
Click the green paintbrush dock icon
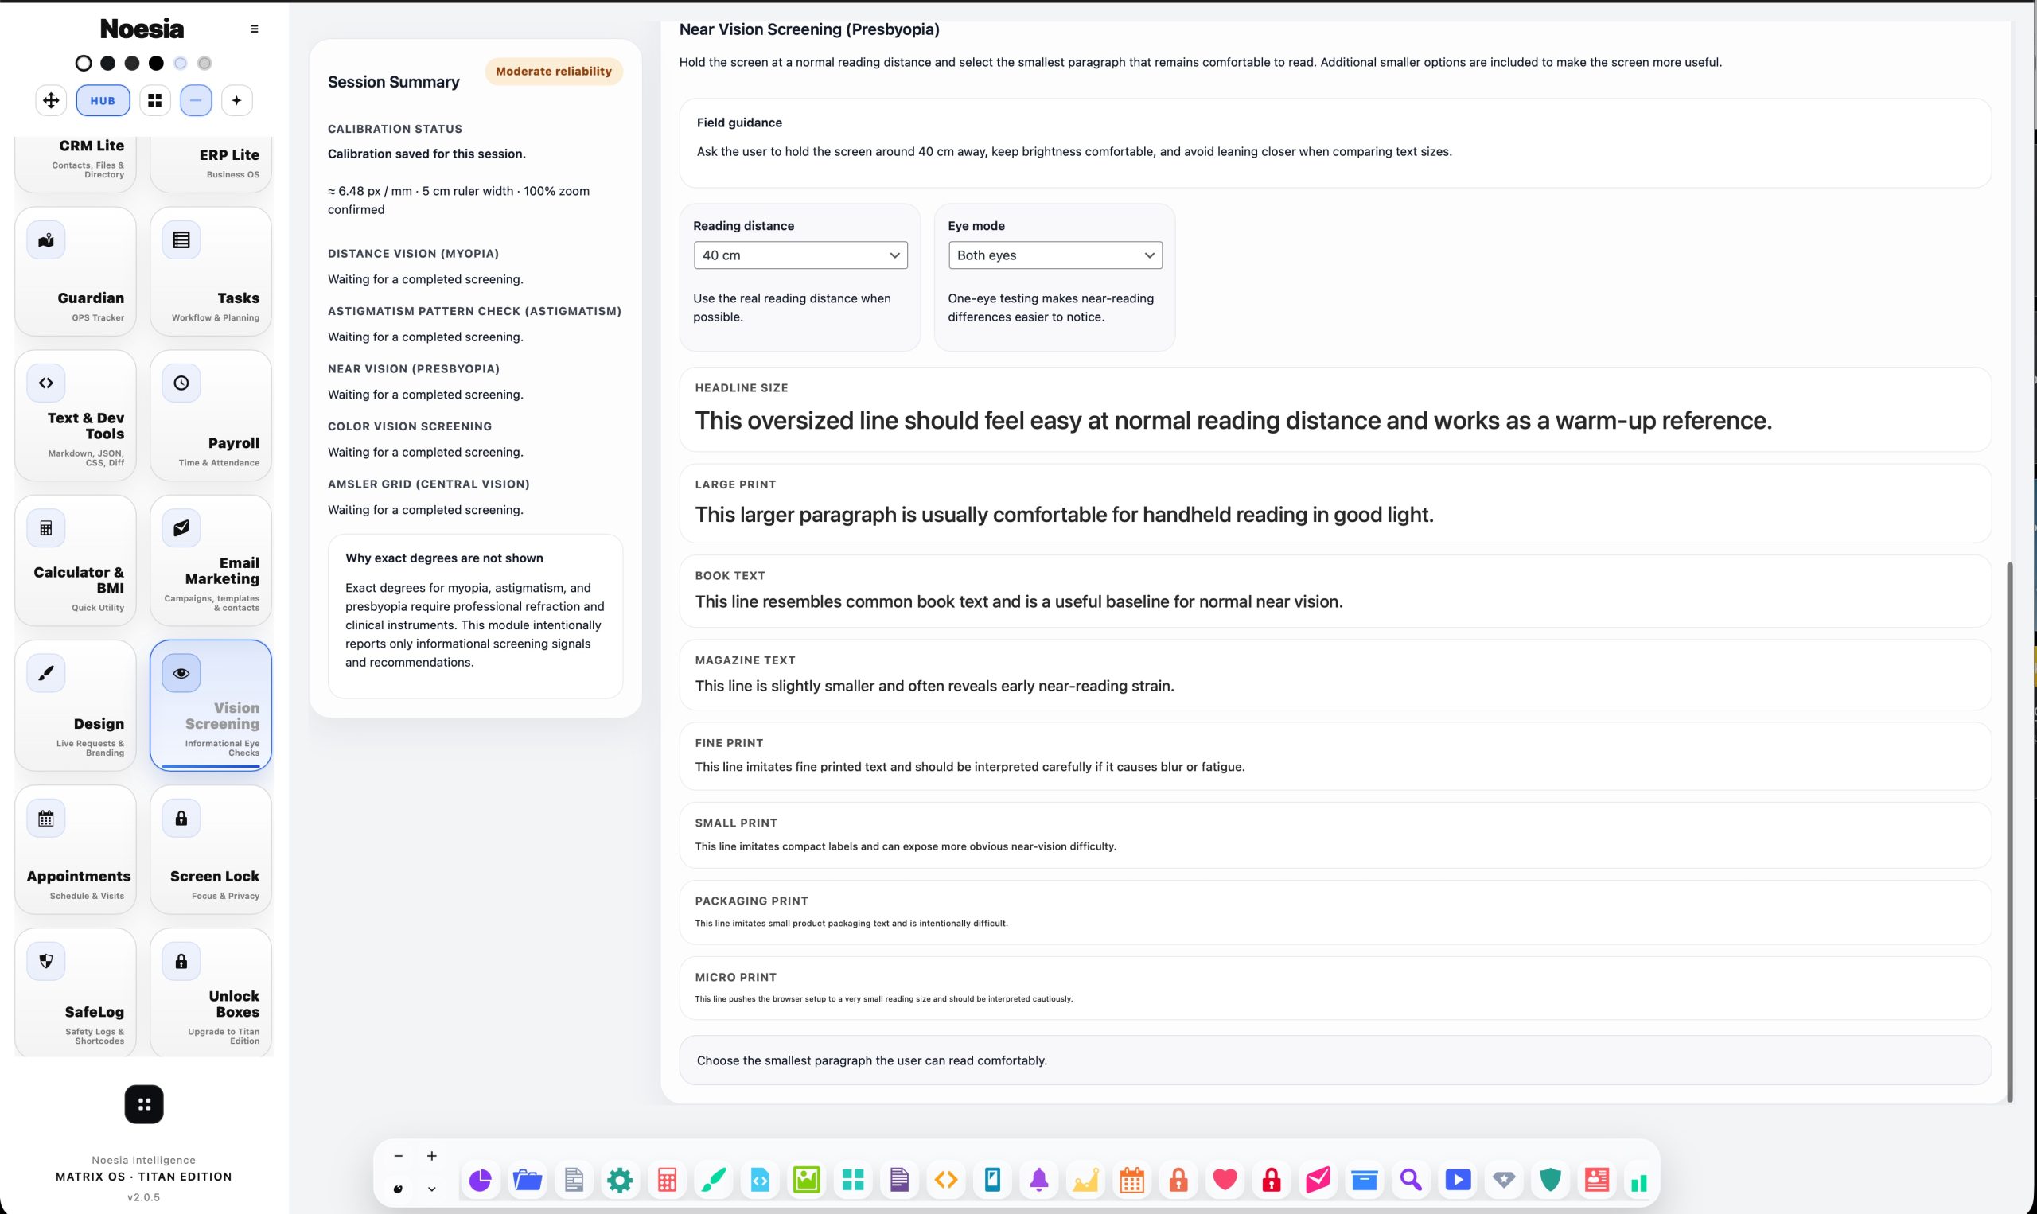click(x=714, y=1180)
